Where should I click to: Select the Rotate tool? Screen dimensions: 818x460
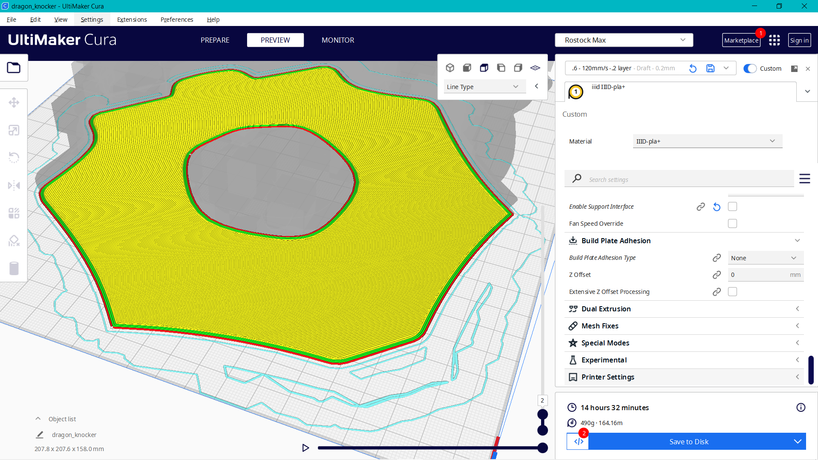click(14, 158)
